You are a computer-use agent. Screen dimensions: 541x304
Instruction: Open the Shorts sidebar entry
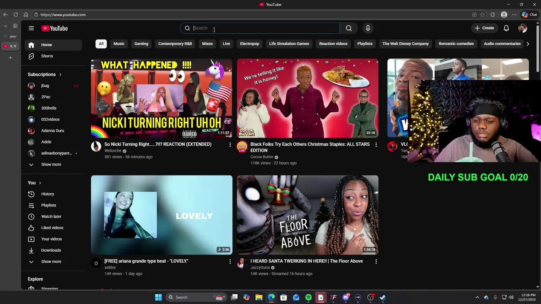[x=53, y=56]
